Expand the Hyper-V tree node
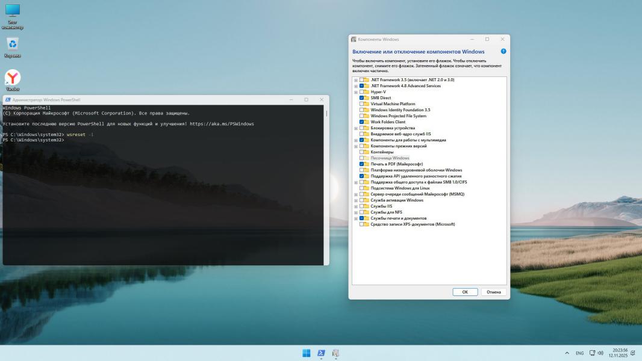Image resolution: width=642 pixels, height=361 pixels. tap(356, 92)
